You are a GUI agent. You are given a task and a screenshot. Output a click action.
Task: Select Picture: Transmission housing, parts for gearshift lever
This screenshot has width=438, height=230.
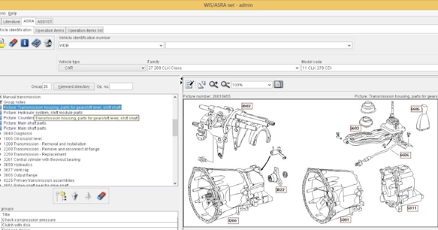click(x=62, y=107)
